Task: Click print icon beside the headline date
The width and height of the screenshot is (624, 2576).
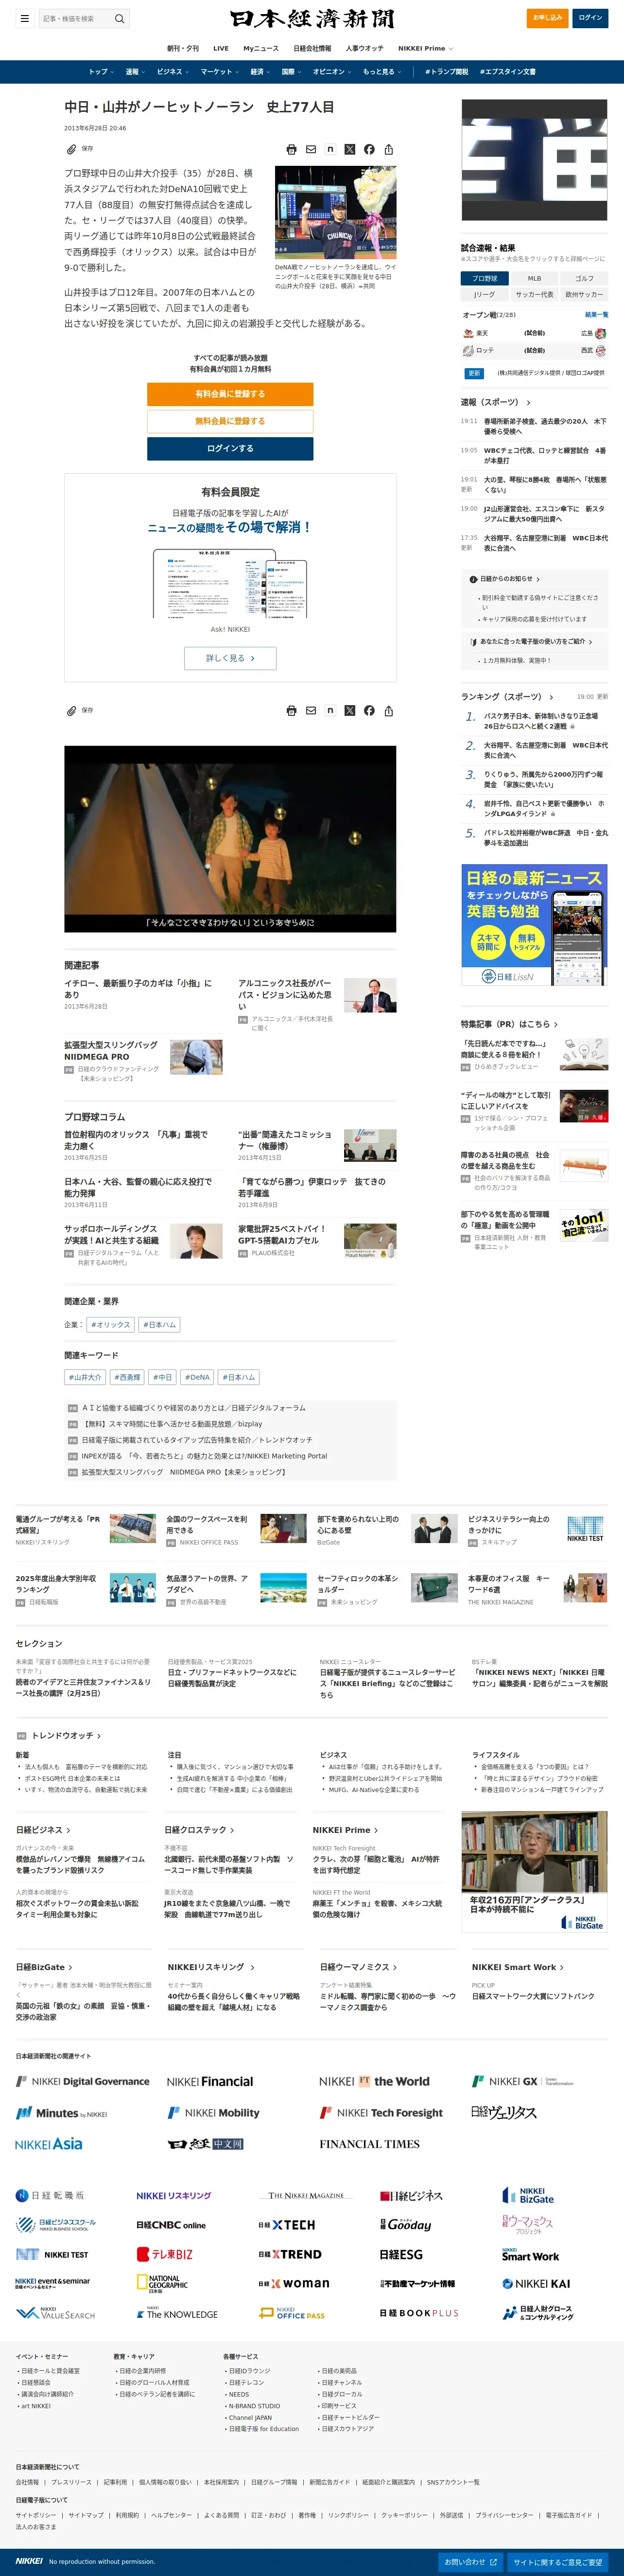Action: 291,149
